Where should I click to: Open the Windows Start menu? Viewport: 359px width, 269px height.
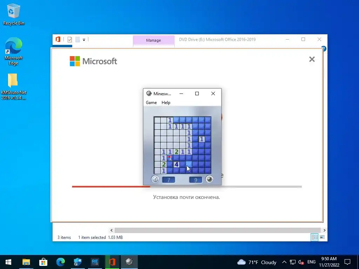[x=8, y=262]
